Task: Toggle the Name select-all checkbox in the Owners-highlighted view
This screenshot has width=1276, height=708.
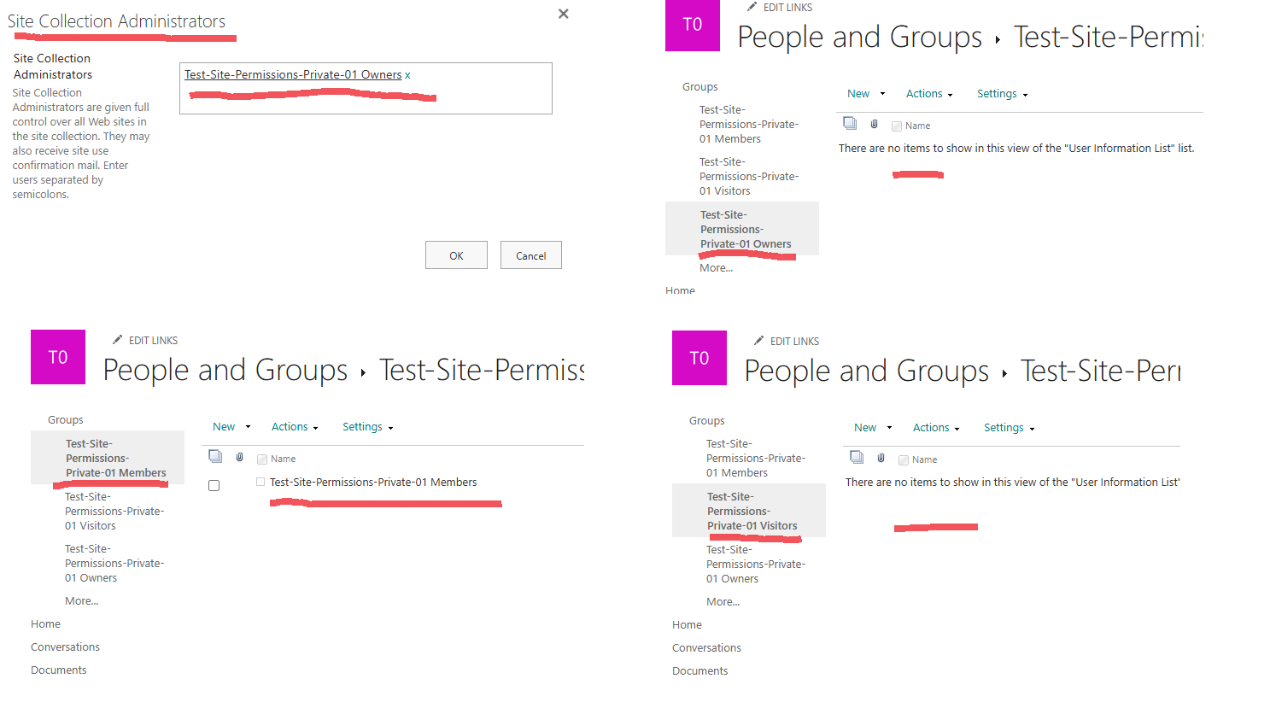Action: point(897,126)
